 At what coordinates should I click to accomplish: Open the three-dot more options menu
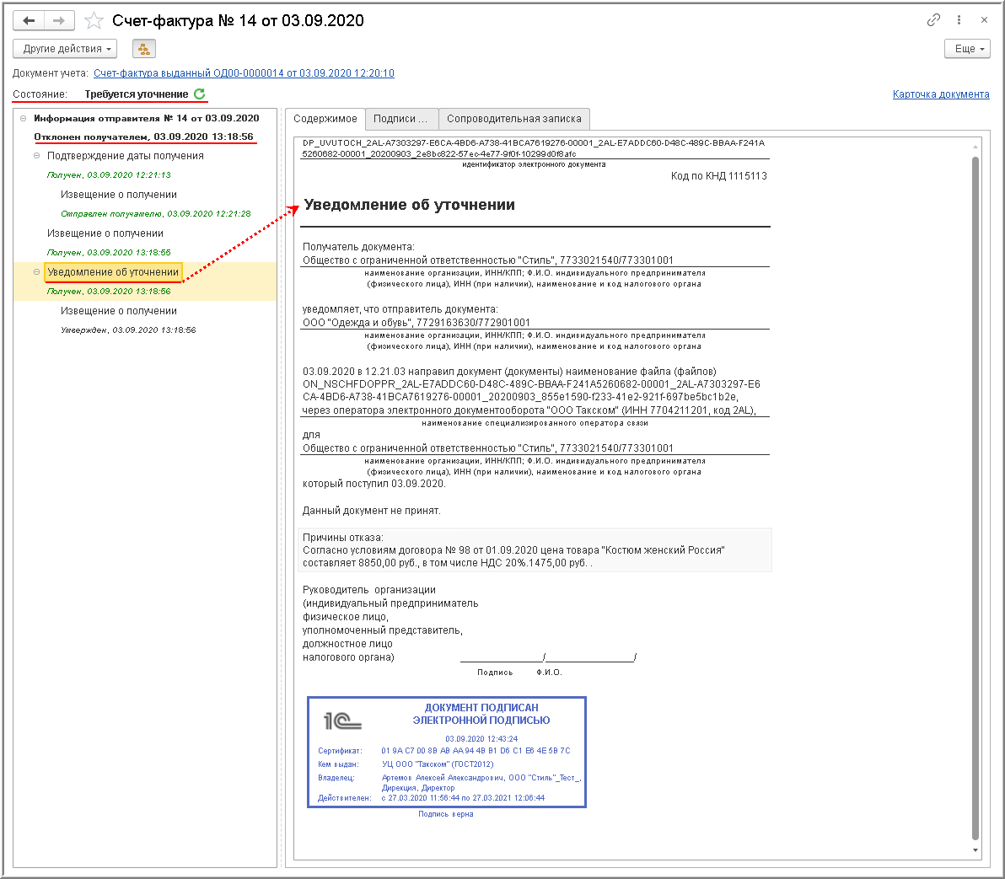pyautogui.click(x=959, y=20)
